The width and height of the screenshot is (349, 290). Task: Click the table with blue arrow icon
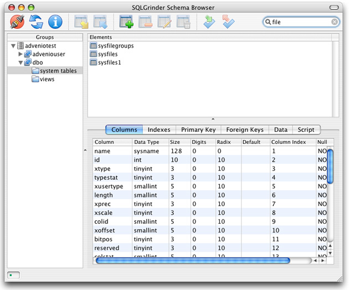point(100,22)
